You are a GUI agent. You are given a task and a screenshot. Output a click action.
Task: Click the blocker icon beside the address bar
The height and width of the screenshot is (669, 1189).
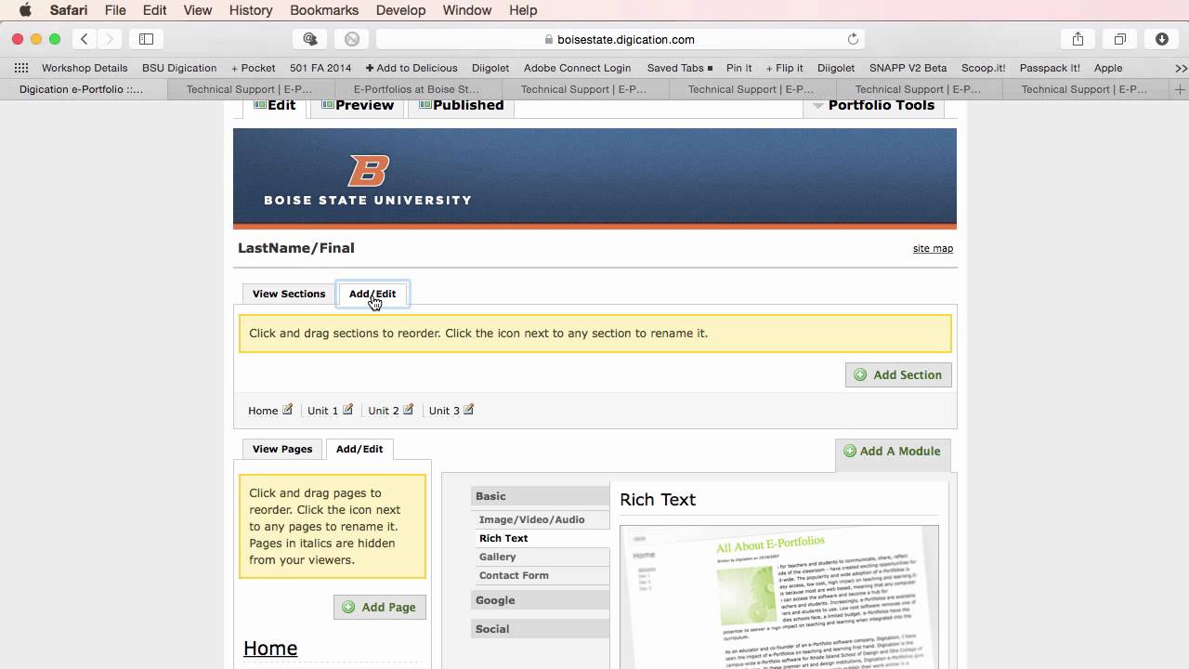pyautogui.click(x=352, y=39)
